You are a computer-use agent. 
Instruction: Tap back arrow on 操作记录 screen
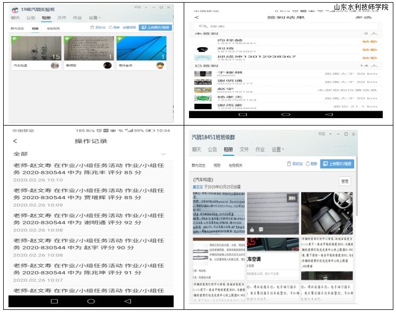coord(15,141)
